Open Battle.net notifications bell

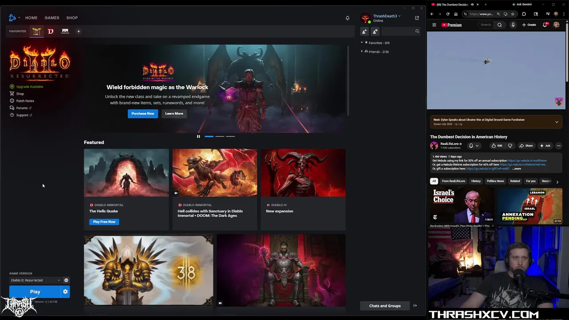348,18
